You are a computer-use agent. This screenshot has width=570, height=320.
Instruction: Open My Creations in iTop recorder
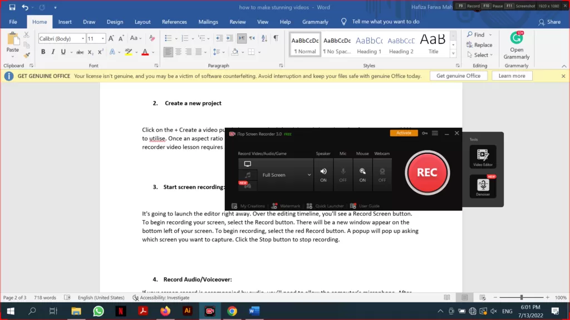pos(248,206)
